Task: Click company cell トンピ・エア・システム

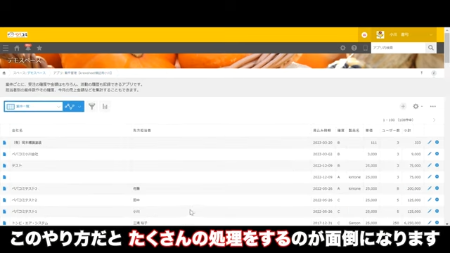Action: pyautogui.click(x=30, y=223)
